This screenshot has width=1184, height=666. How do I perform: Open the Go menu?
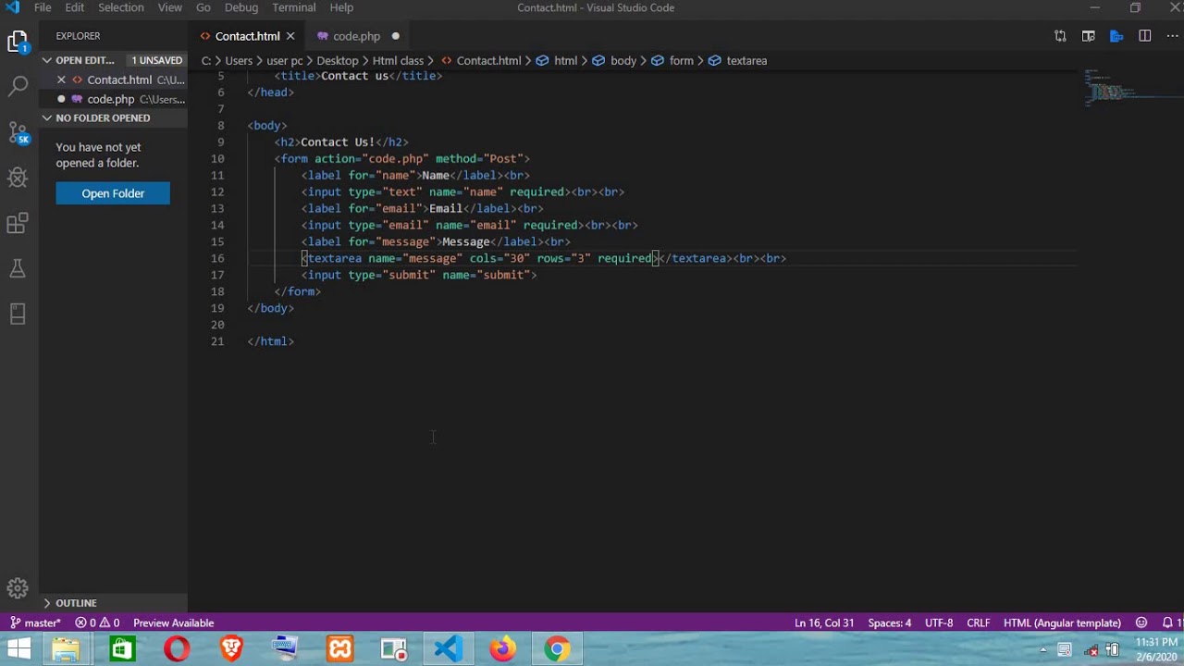(203, 7)
